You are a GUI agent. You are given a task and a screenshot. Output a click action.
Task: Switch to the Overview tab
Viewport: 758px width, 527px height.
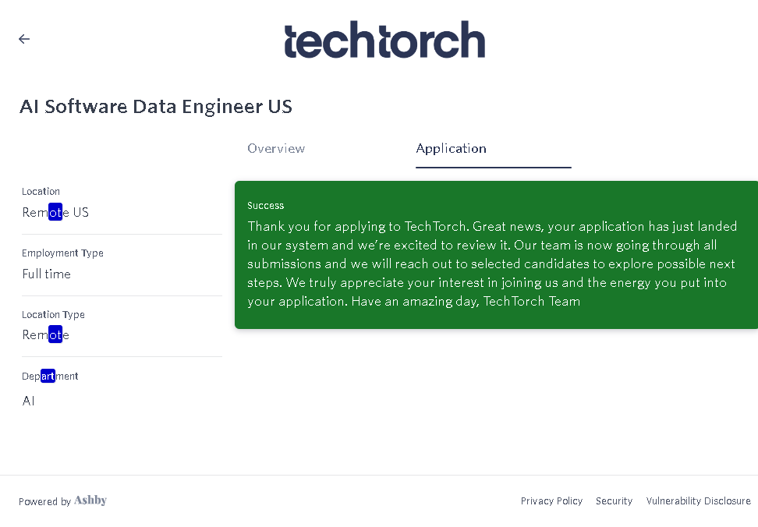[276, 148]
